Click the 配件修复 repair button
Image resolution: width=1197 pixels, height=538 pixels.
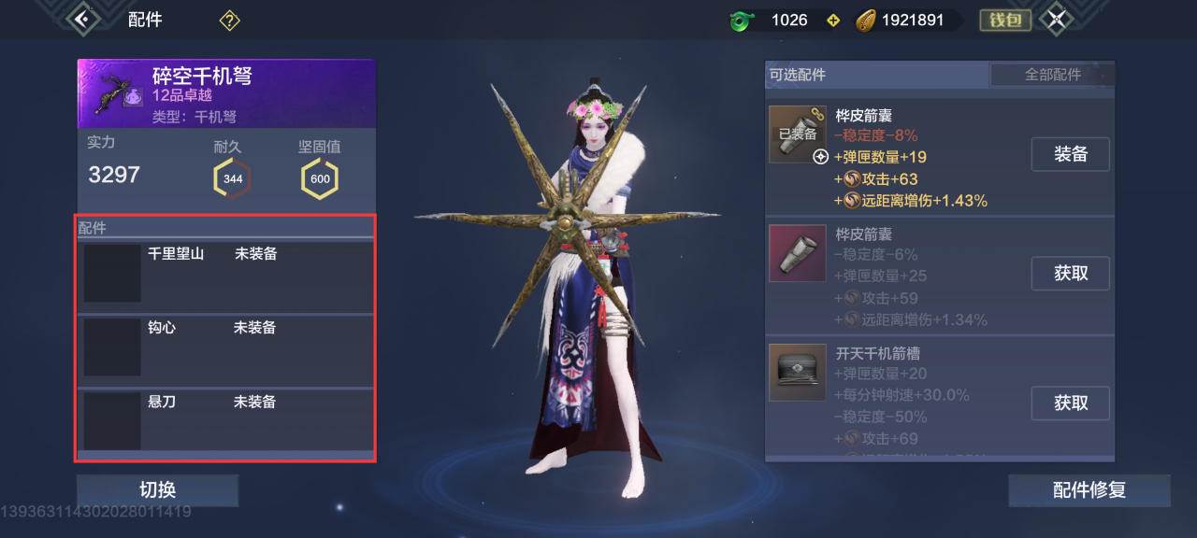1089,490
